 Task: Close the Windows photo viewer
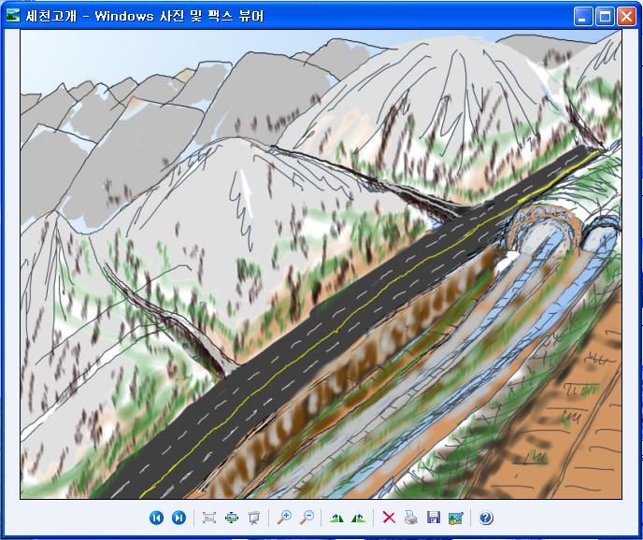625,15
